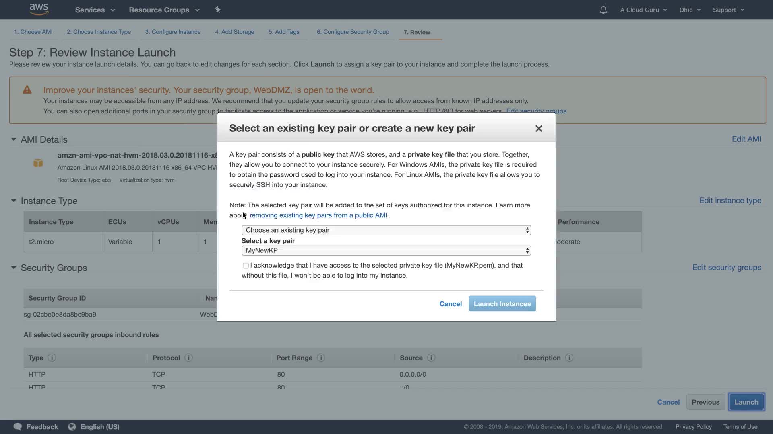Click the info icon next to Source
This screenshot has width=773, height=434.
[x=431, y=358]
